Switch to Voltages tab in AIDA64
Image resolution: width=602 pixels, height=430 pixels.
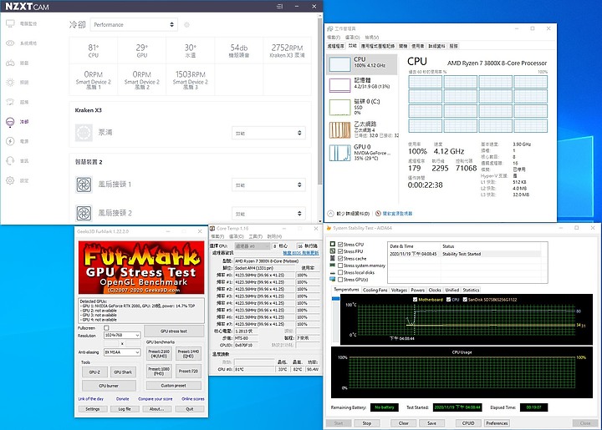(x=399, y=290)
